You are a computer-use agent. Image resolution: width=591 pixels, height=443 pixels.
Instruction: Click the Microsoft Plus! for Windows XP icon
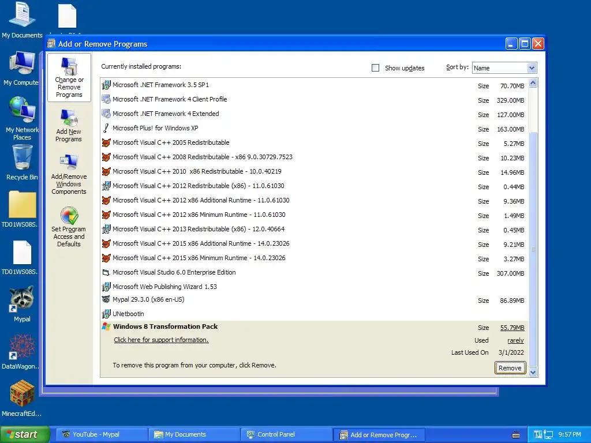tap(106, 129)
